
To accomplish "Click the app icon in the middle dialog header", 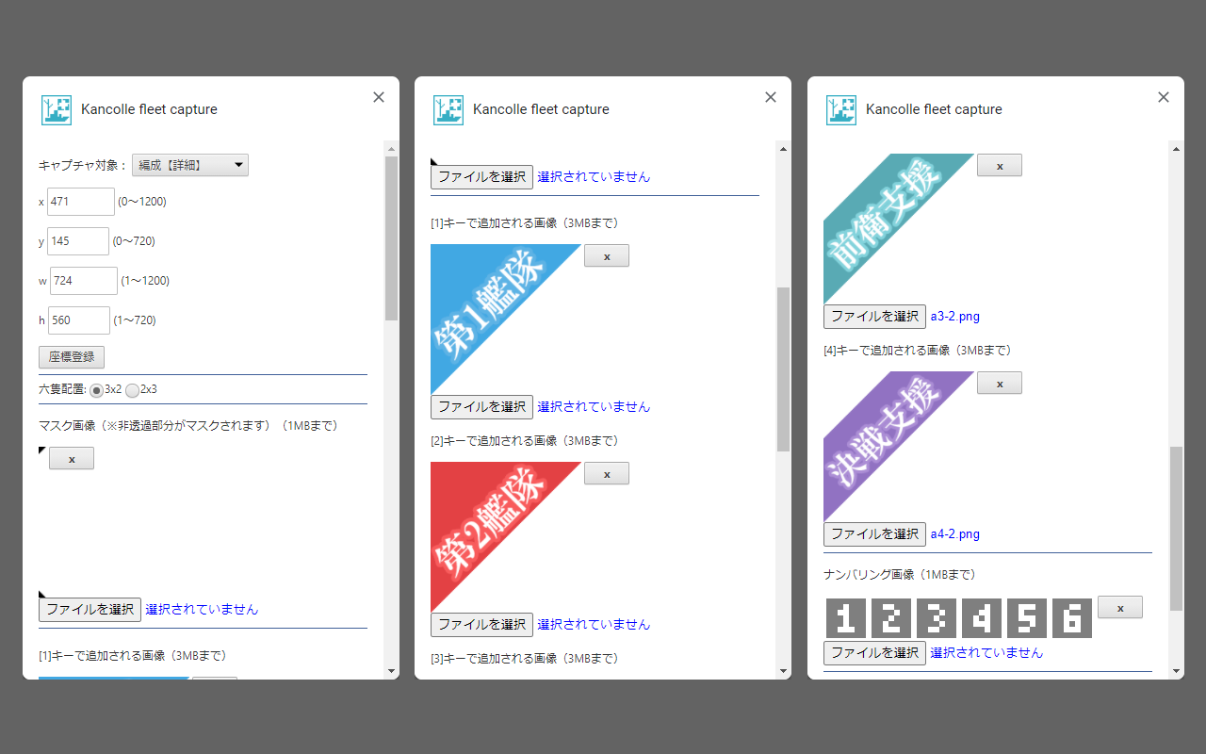I will pos(448,110).
